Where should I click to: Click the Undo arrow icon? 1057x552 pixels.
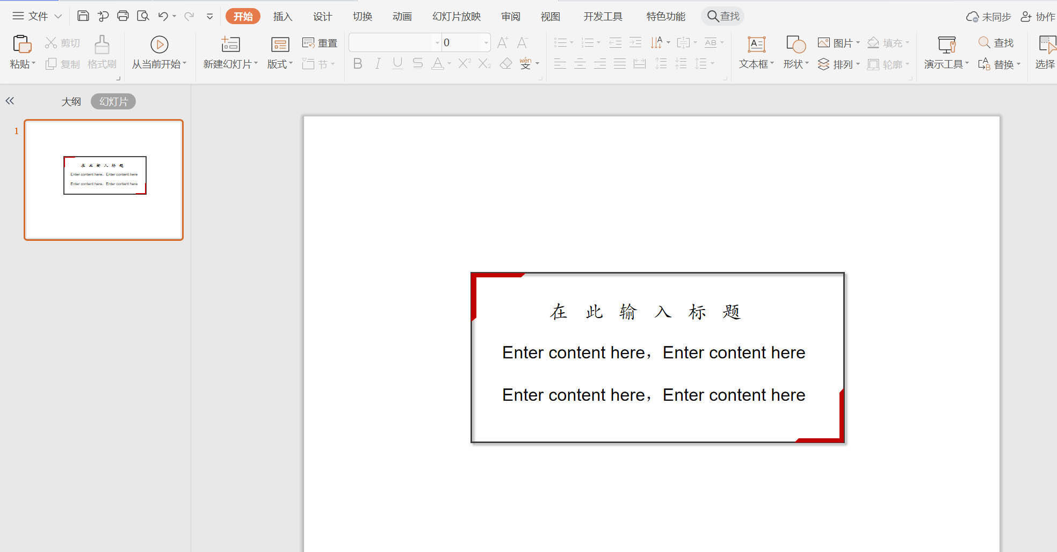[x=163, y=16]
